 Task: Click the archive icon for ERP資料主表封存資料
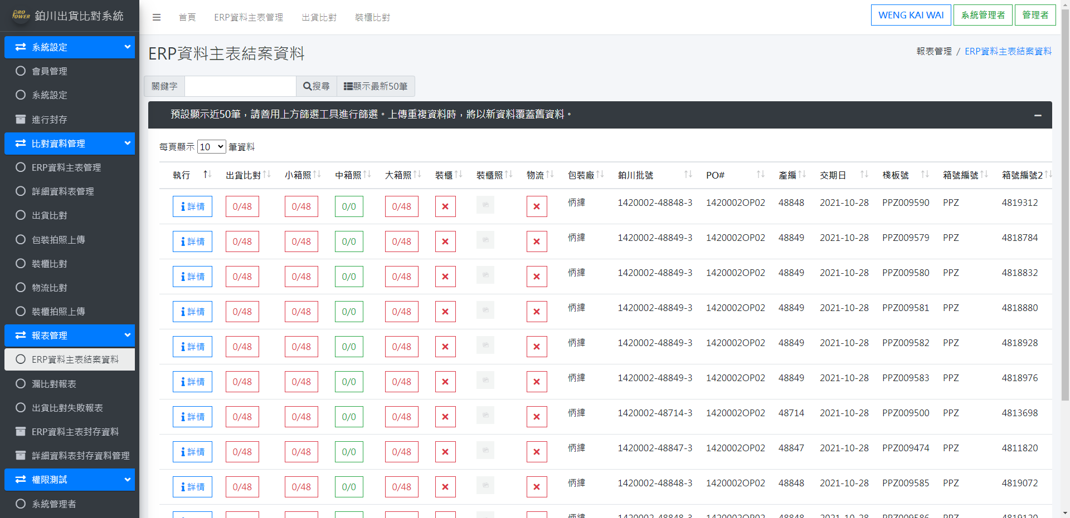21,431
